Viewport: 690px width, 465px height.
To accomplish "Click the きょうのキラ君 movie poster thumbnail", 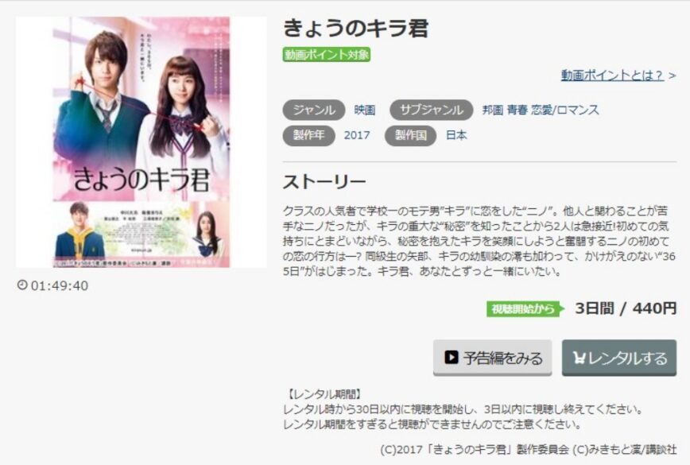I will point(141,142).
